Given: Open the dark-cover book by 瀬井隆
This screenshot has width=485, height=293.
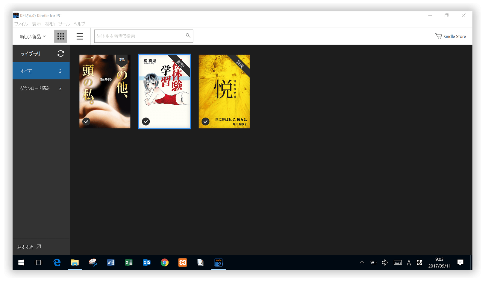Looking at the screenshot, I should 105,91.
